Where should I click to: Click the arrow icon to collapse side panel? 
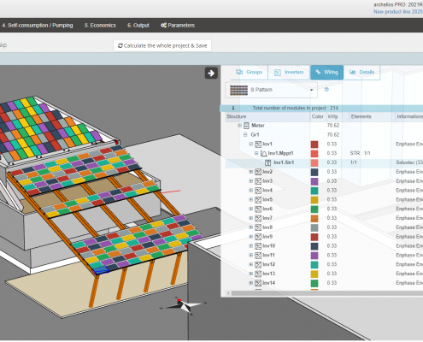(211, 74)
